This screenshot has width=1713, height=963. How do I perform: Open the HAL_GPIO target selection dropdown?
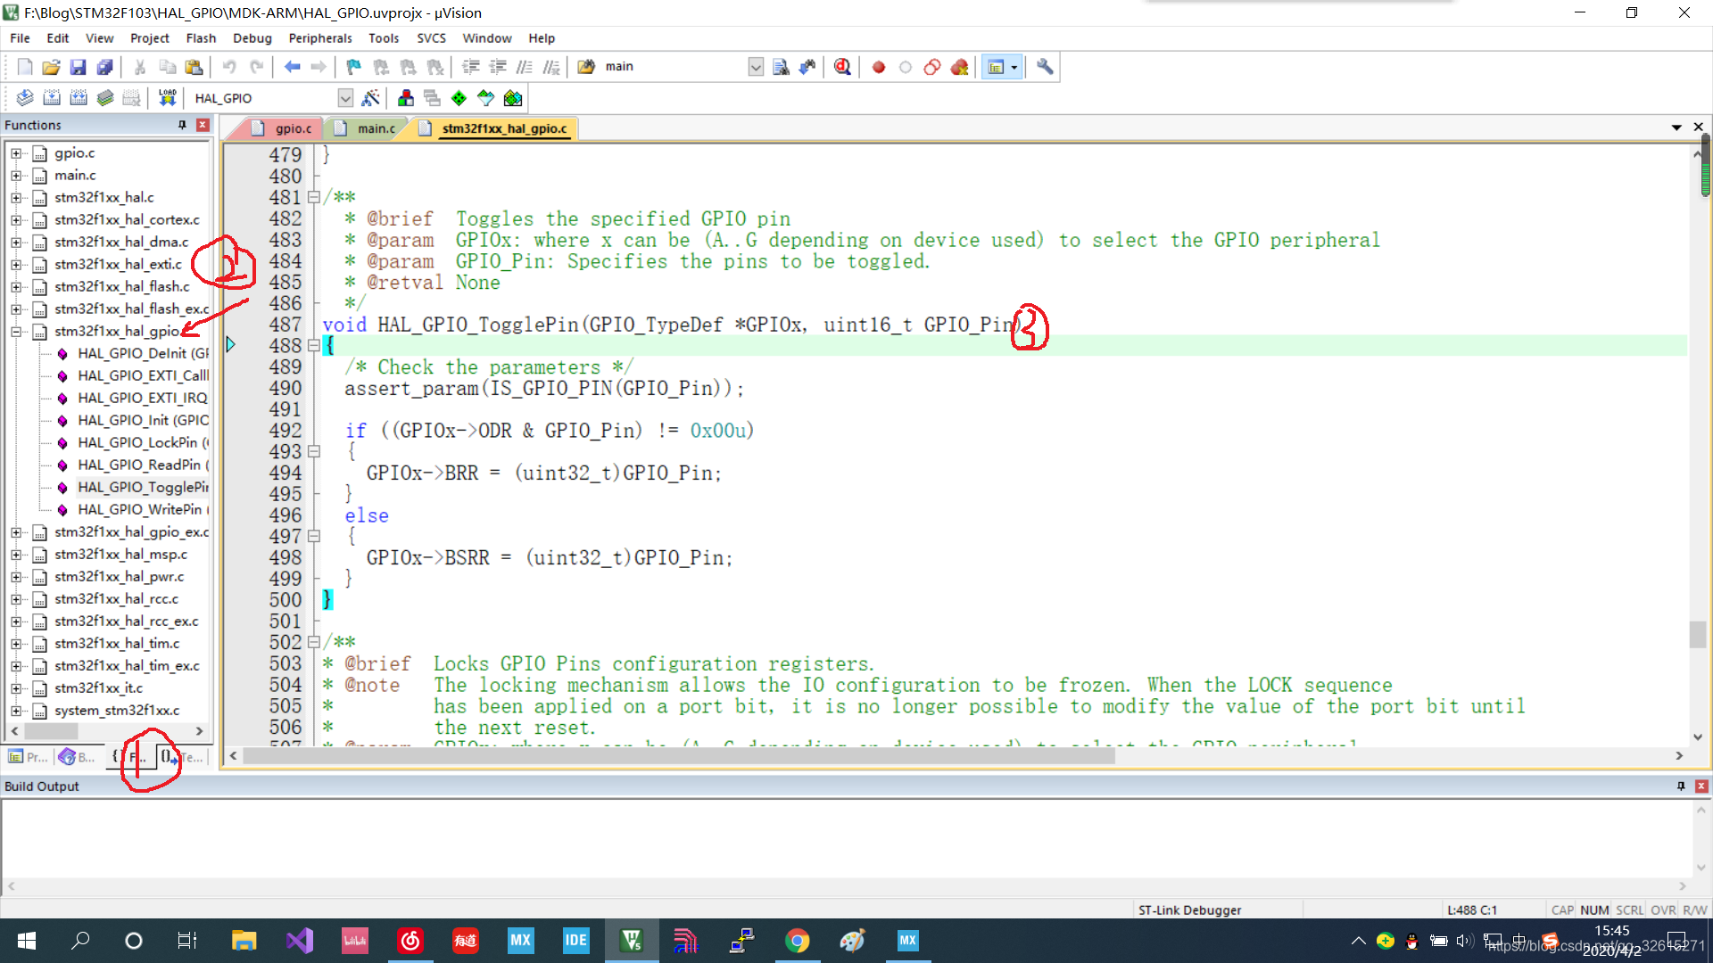coord(345,98)
